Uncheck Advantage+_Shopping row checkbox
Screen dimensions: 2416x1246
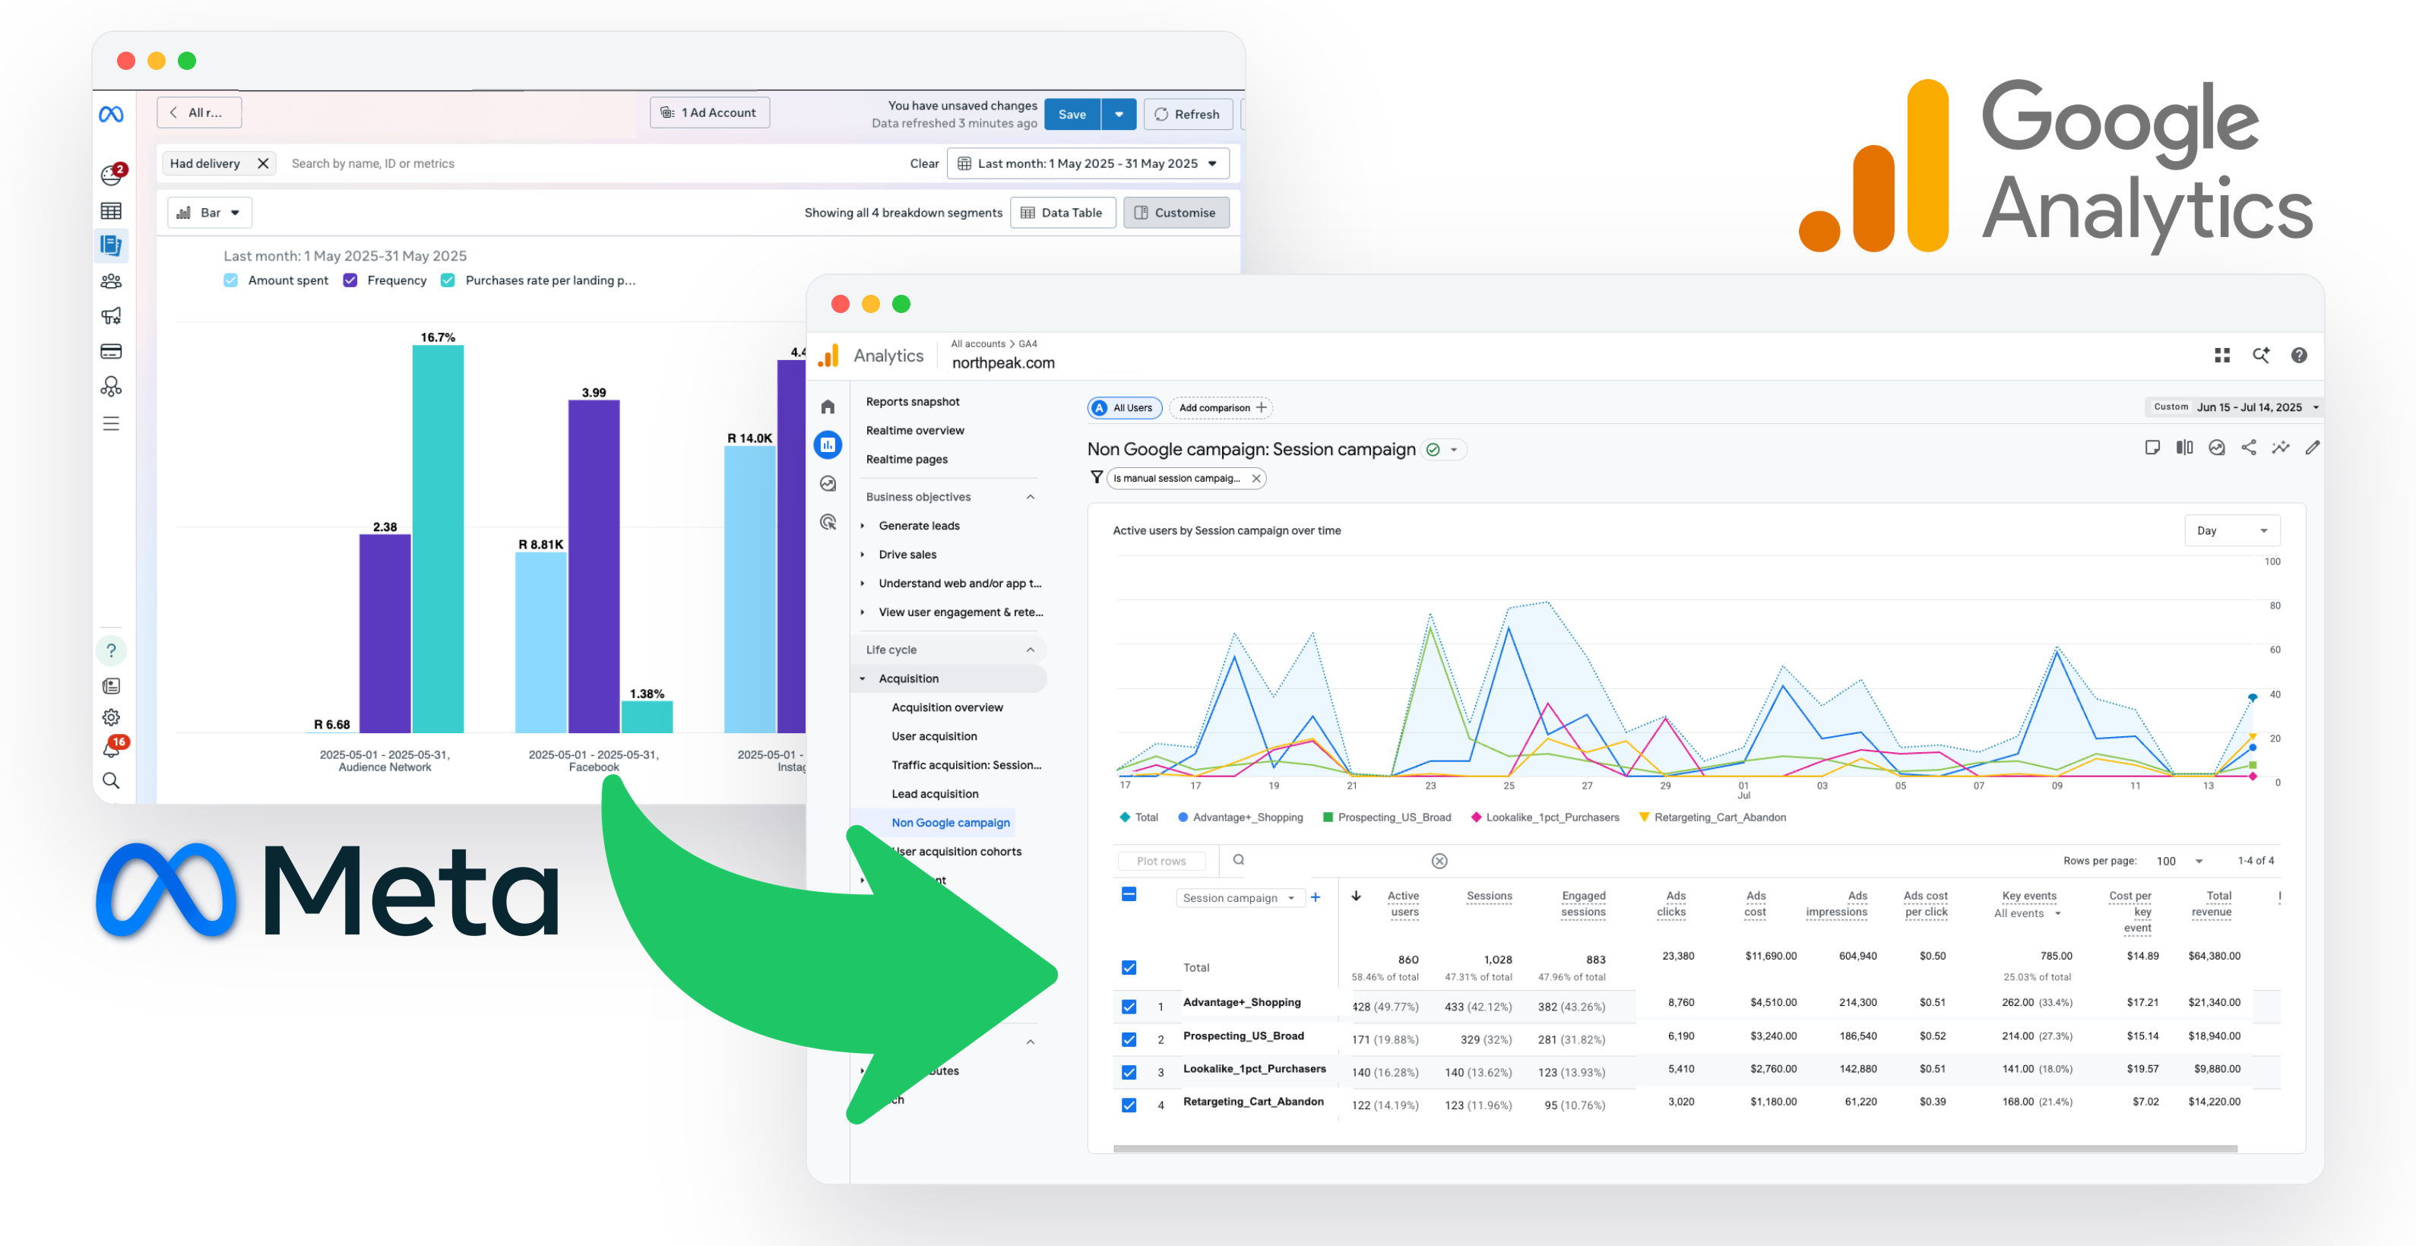click(x=1129, y=1007)
